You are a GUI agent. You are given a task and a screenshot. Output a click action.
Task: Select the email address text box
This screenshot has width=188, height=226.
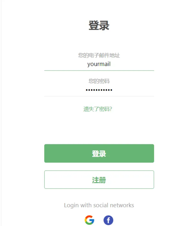coord(99,64)
